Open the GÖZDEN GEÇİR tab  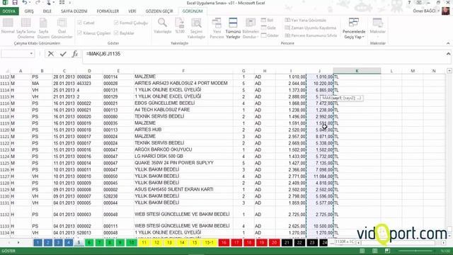pos(159,11)
